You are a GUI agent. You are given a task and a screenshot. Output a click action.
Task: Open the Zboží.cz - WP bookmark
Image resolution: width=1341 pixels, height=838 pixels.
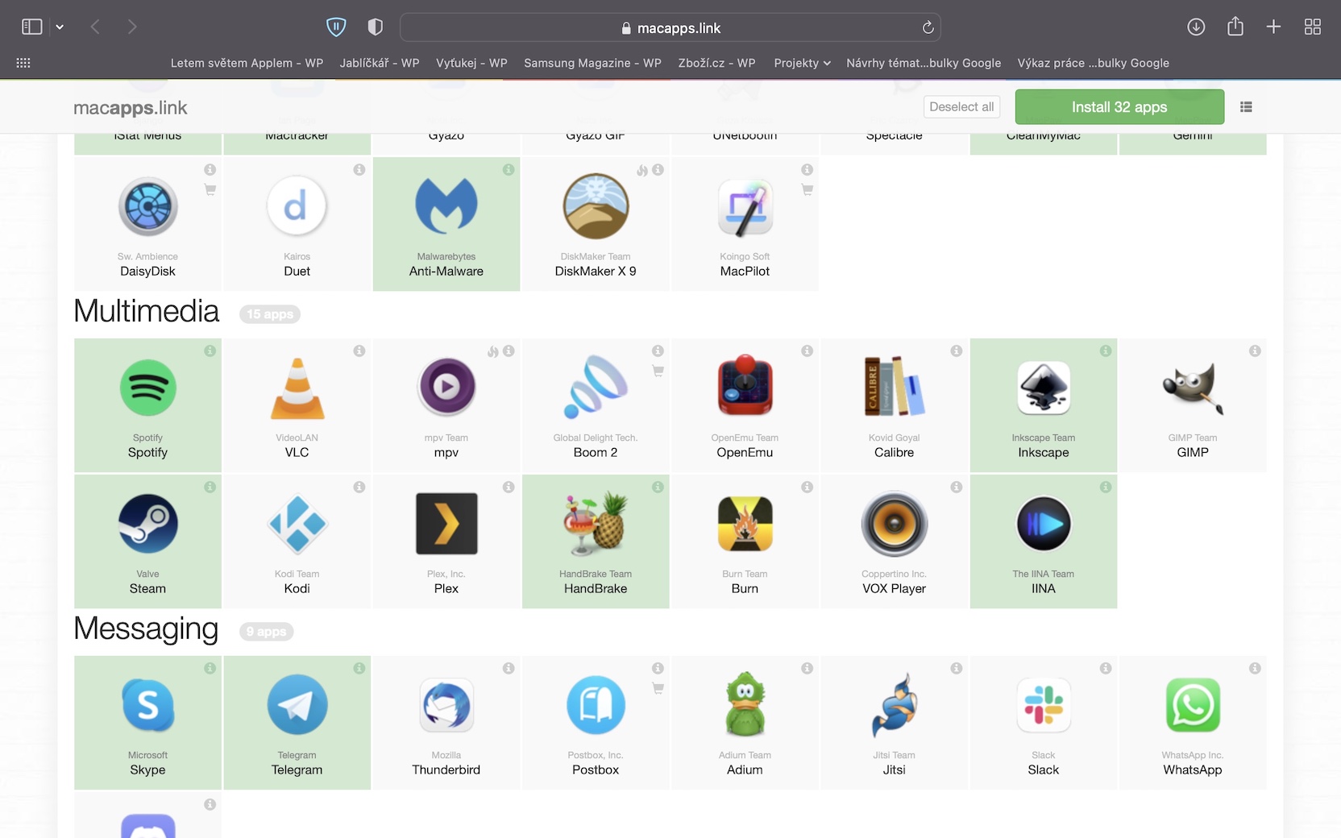(x=716, y=63)
